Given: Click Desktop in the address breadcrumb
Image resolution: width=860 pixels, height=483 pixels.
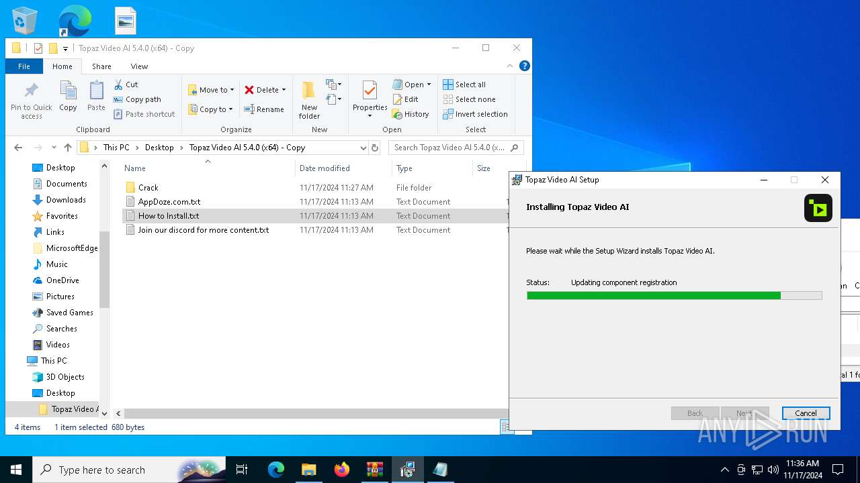Looking at the screenshot, I should click(x=159, y=148).
